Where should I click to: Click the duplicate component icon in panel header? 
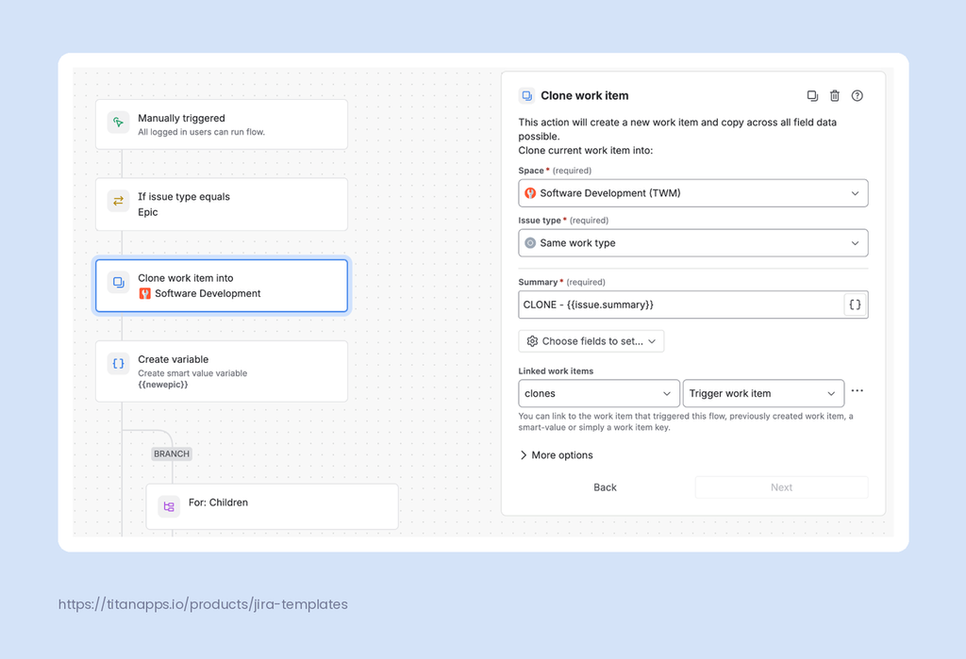tap(812, 95)
